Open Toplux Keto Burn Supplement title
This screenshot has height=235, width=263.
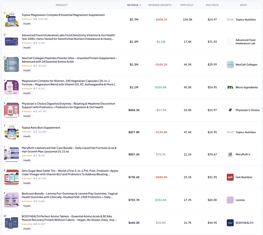tap(41, 128)
